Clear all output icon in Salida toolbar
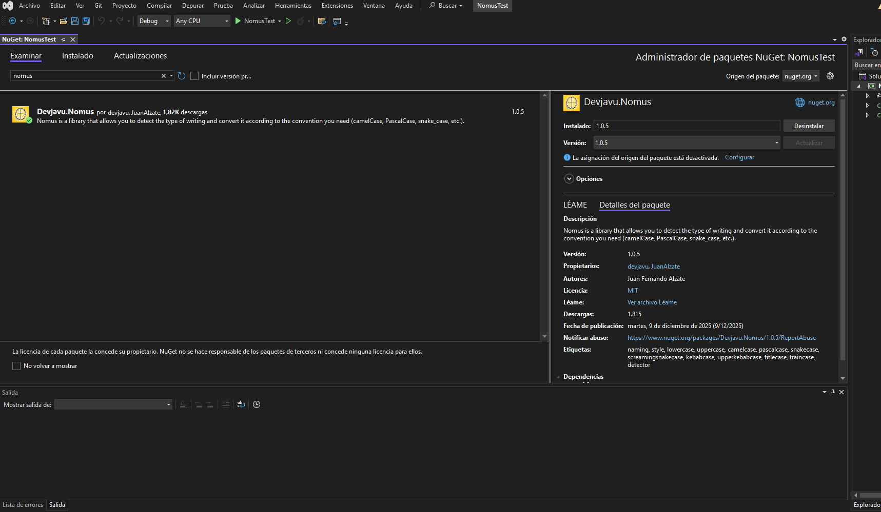881x512 pixels. [225, 404]
